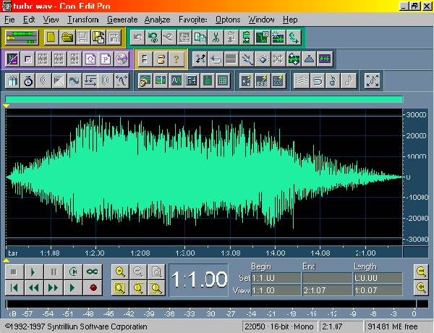Click the Zoom In horizontal magnifier icon

click(119, 271)
